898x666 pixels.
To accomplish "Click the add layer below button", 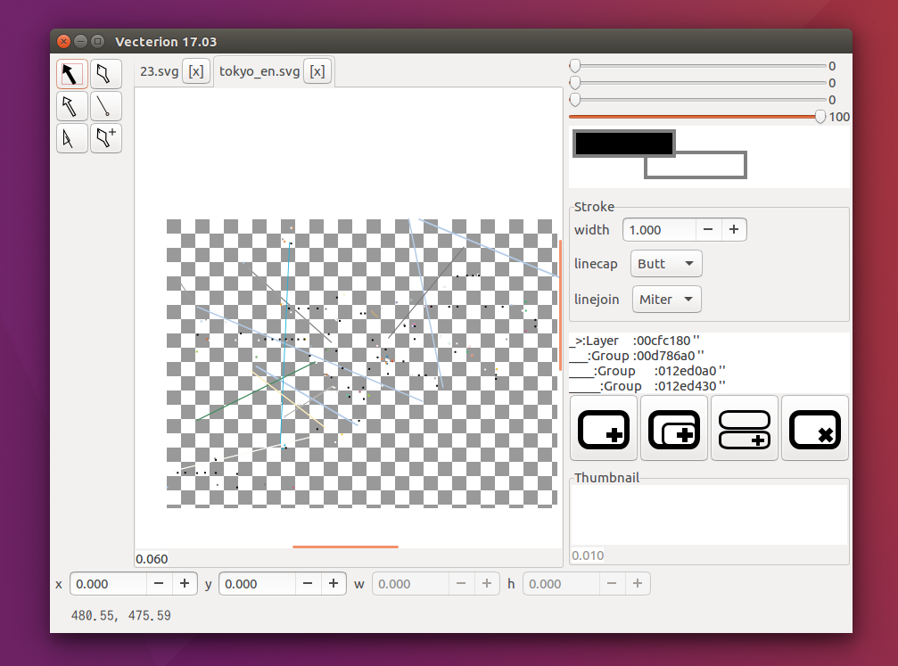I will tap(745, 428).
